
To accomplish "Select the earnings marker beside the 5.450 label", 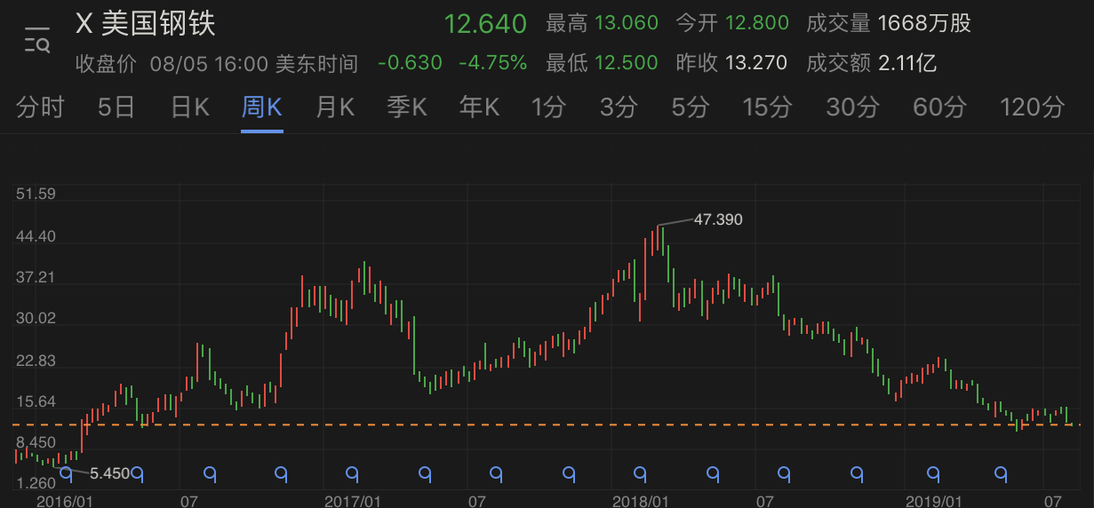I will tap(138, 475).
